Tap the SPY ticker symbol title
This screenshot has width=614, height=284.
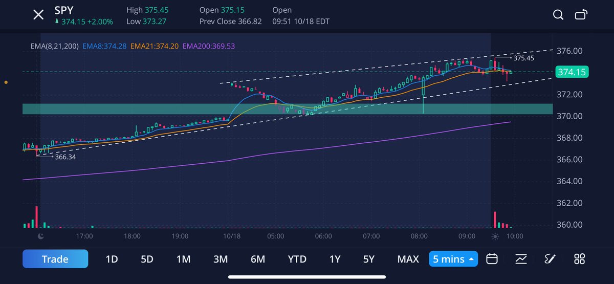point(63,10)
